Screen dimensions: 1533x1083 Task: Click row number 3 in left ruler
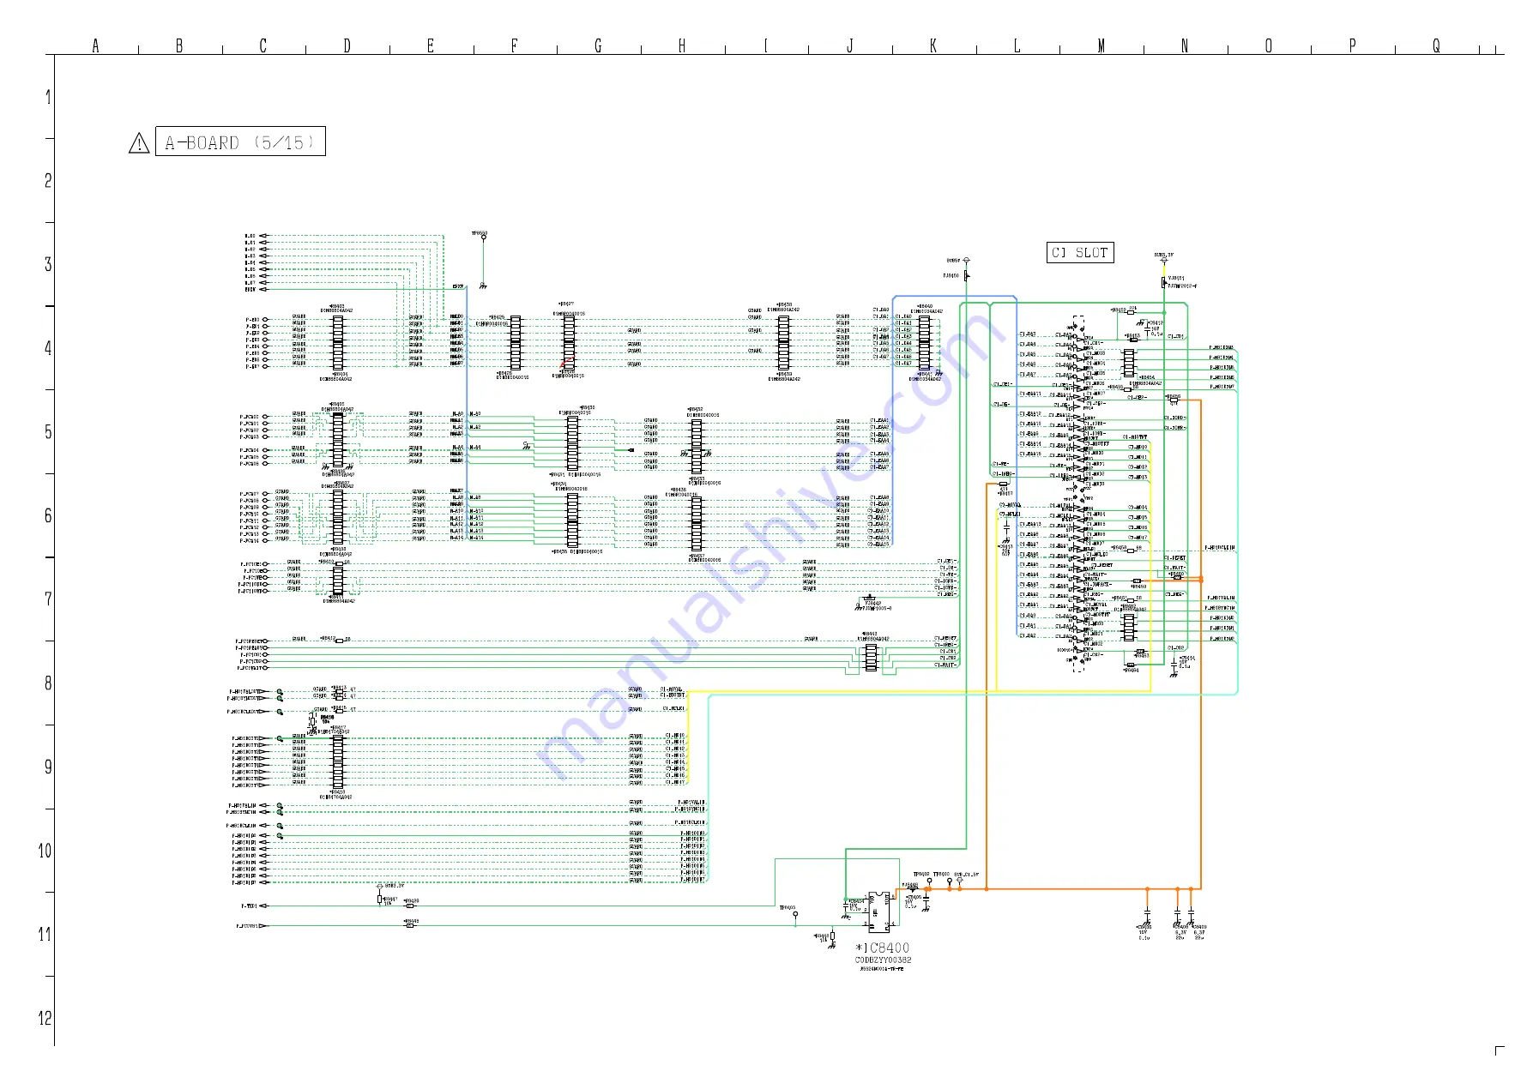point(48,265)
